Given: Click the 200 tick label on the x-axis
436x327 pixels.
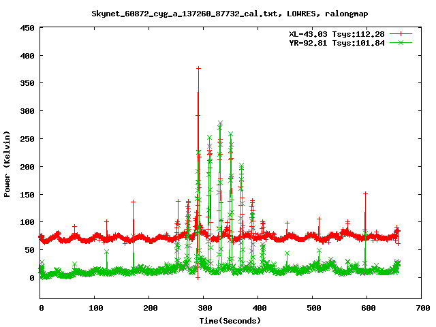Looking at the screenshot, I should point(150,308).
